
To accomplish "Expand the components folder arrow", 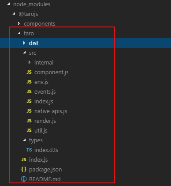I will [x=19, y=23].
